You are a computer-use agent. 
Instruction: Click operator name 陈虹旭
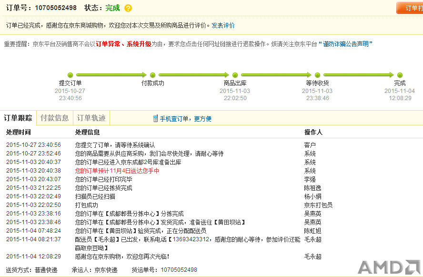tap(312, 231)
